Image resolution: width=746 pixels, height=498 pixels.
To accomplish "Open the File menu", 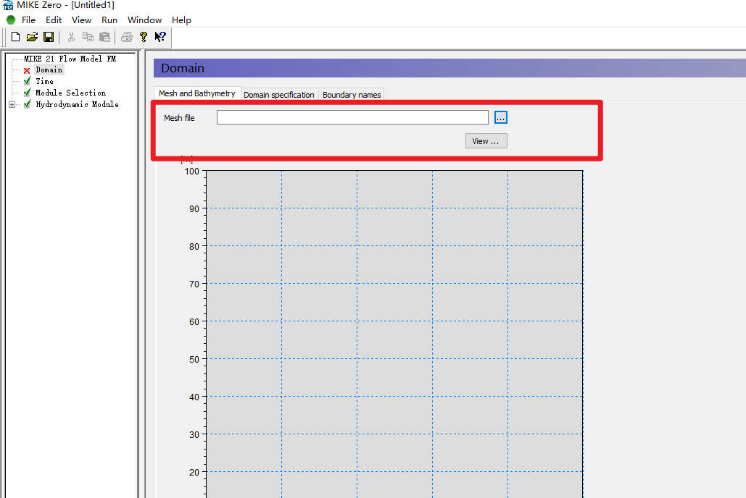I will point(28,20).
